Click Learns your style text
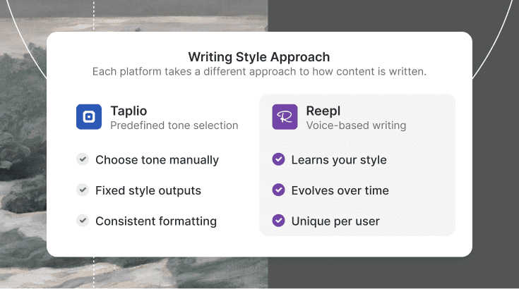The height and width of the screenshot is (289, 519). 339,160
